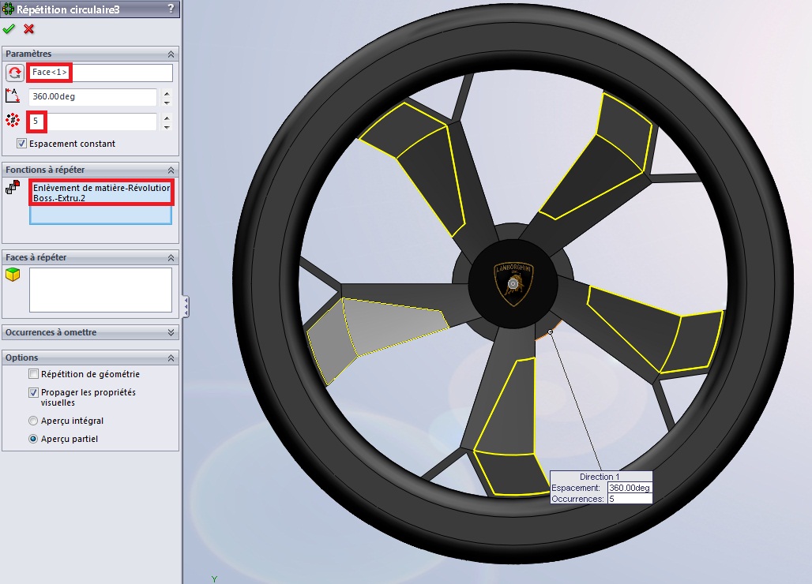Uncheck Espacement constant checkbox
This screenshot has height=584, width=812.
coord(21,144)
